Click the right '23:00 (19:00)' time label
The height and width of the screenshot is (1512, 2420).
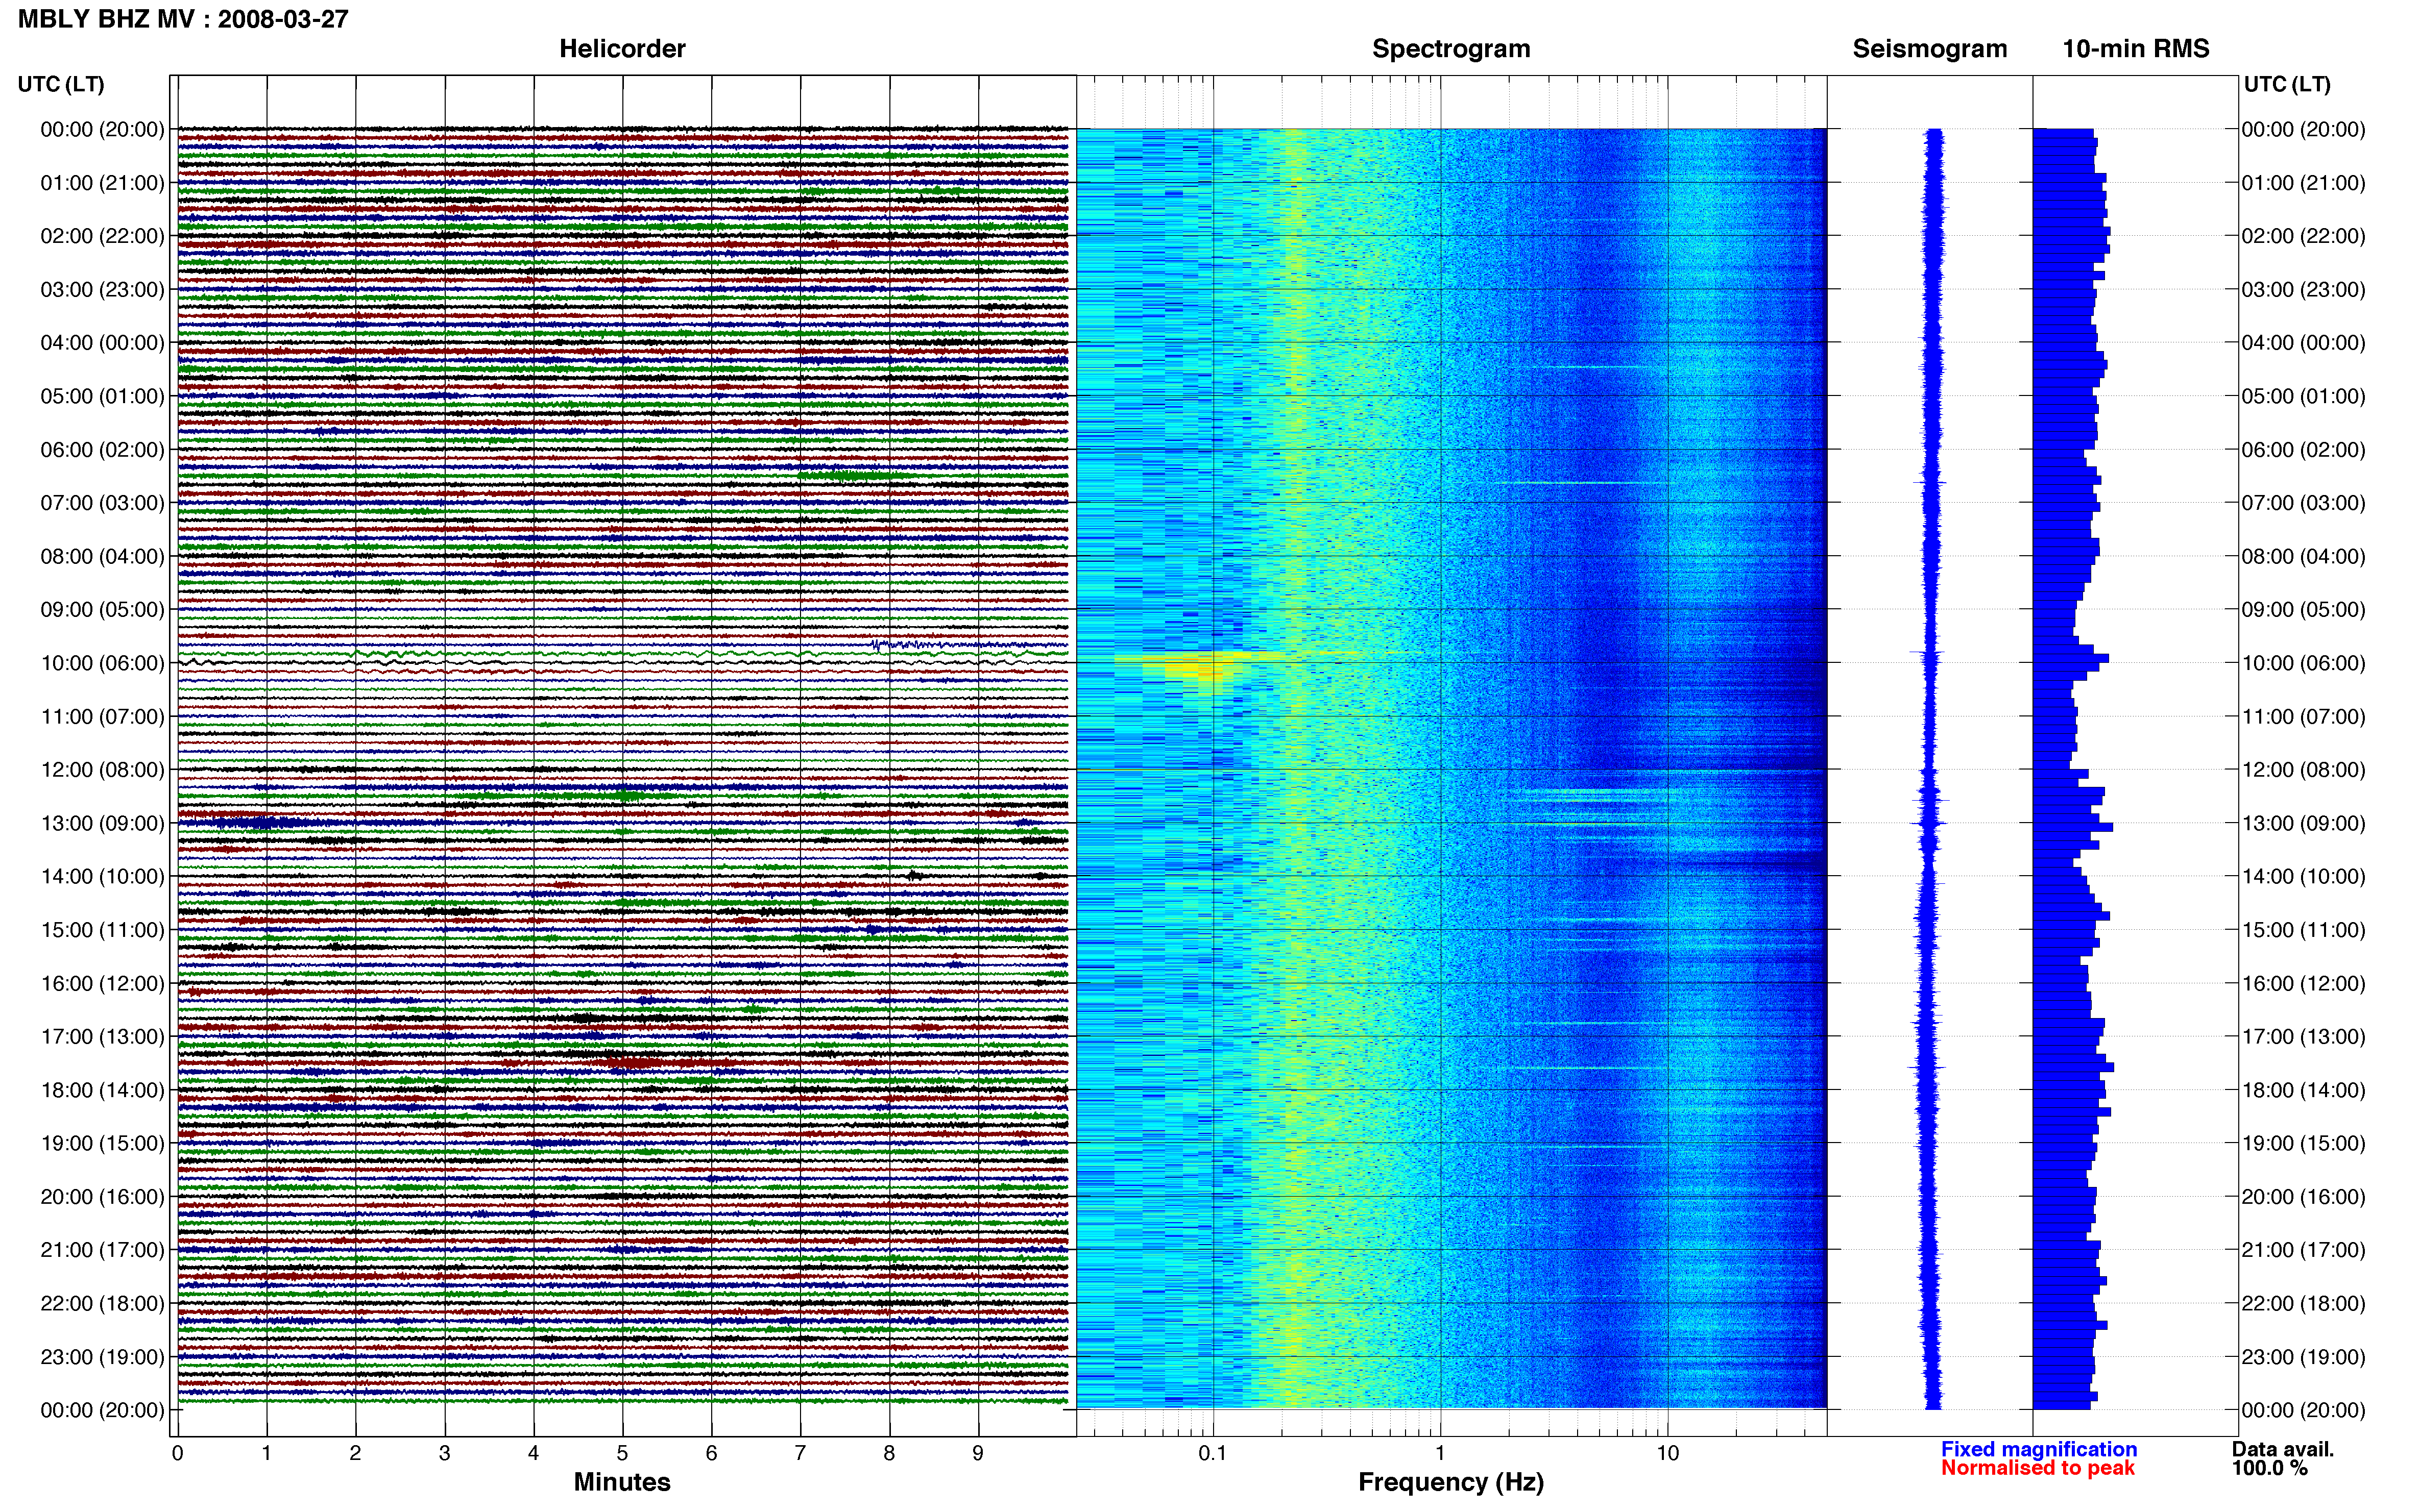click(2303, 1357)
